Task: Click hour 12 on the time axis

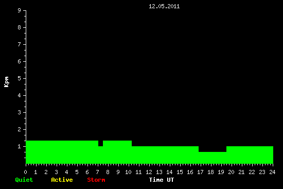Action: point(149,172)
